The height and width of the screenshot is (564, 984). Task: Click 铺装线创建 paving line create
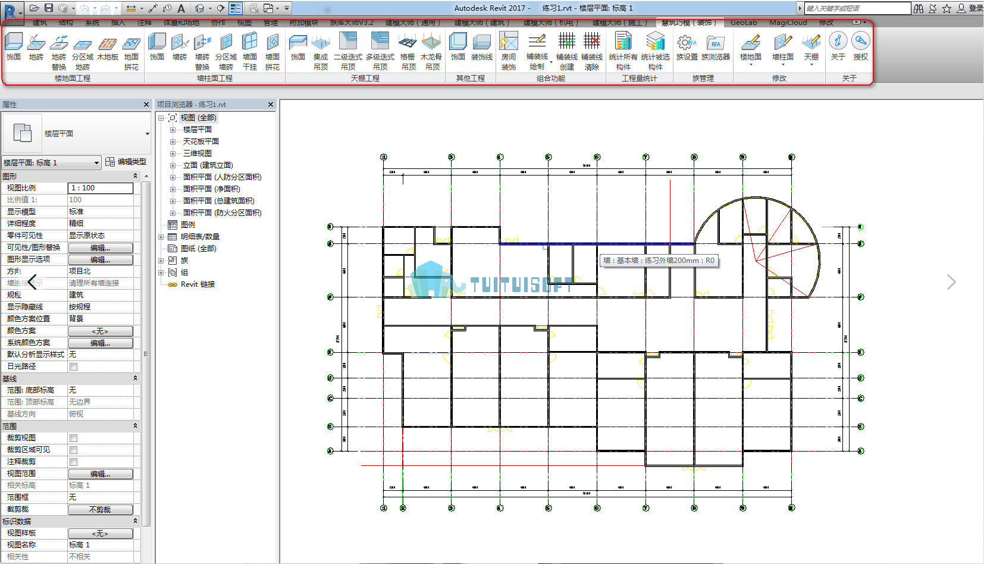(x=567, y=52)
